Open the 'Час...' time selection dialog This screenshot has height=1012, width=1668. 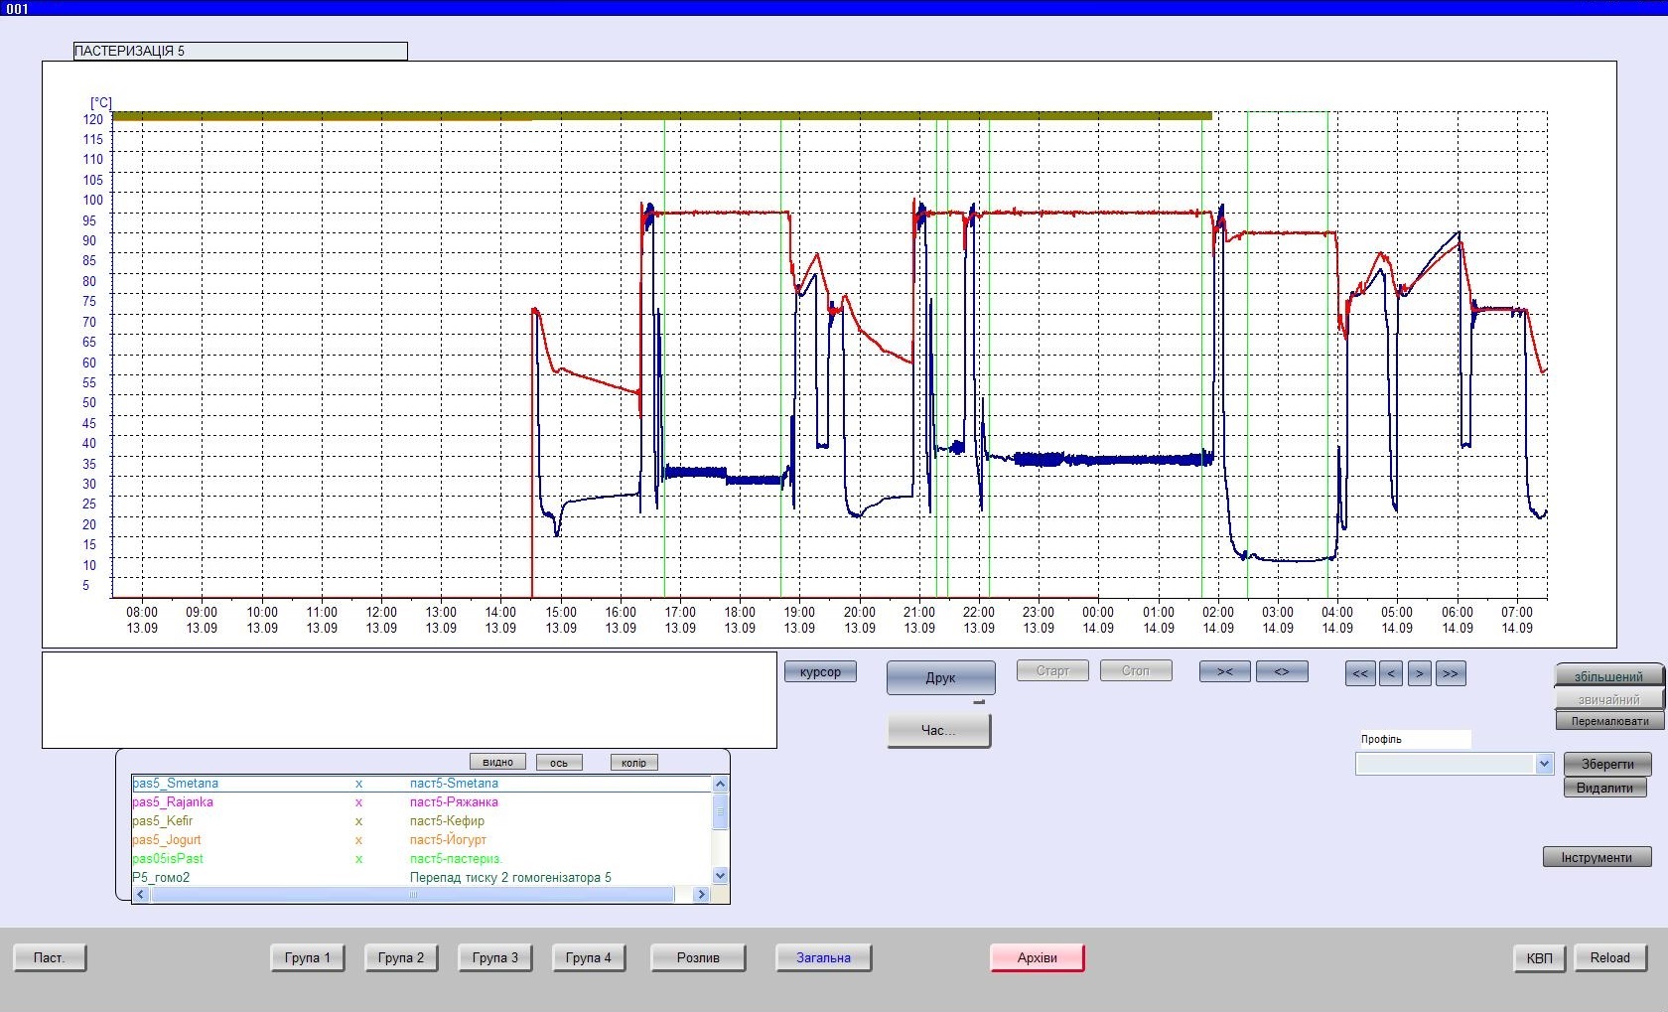click(938, 731)
